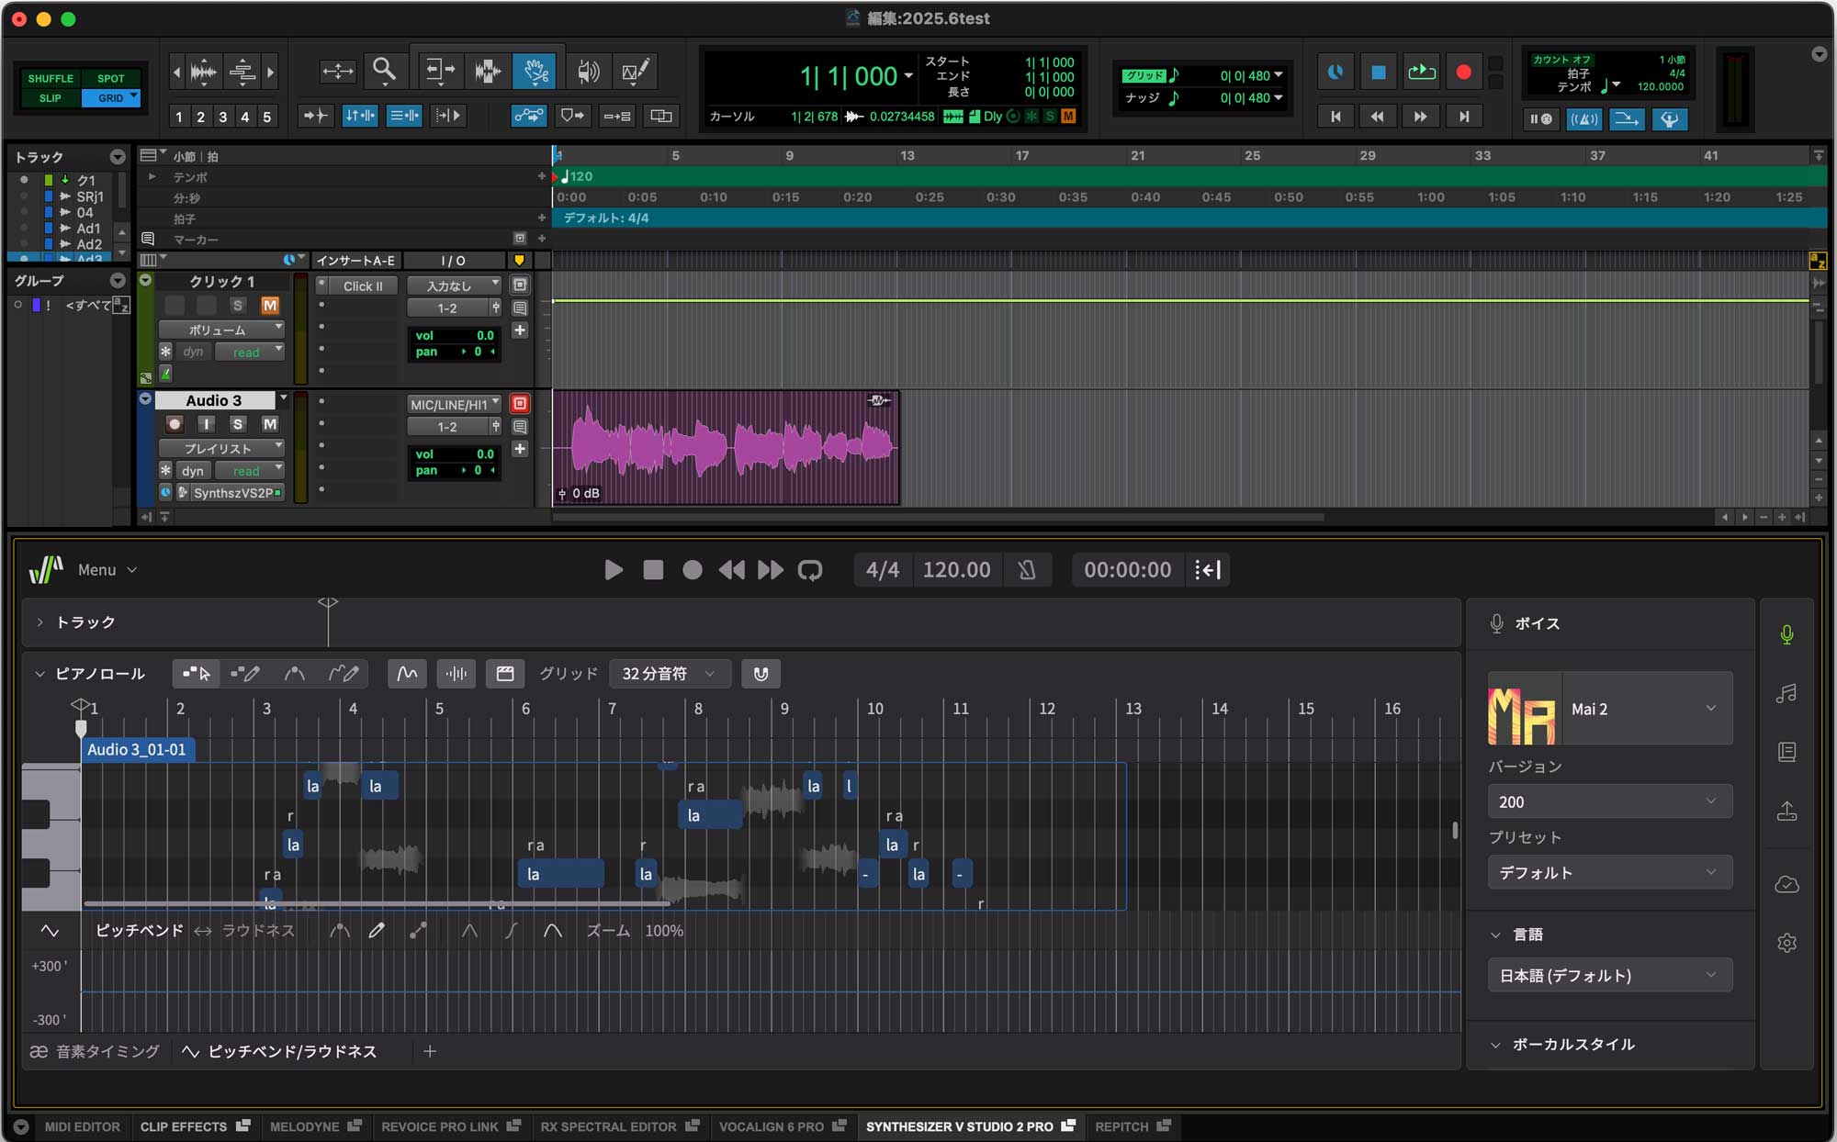This screenshot has width=1837, height=1142.
Task: Select zoom preset 3
Action: (x=222, y=117)
